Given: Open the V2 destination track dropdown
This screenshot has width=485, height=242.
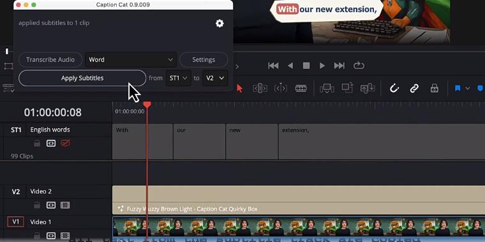Looking at the screenshot, I should [215, 78].
